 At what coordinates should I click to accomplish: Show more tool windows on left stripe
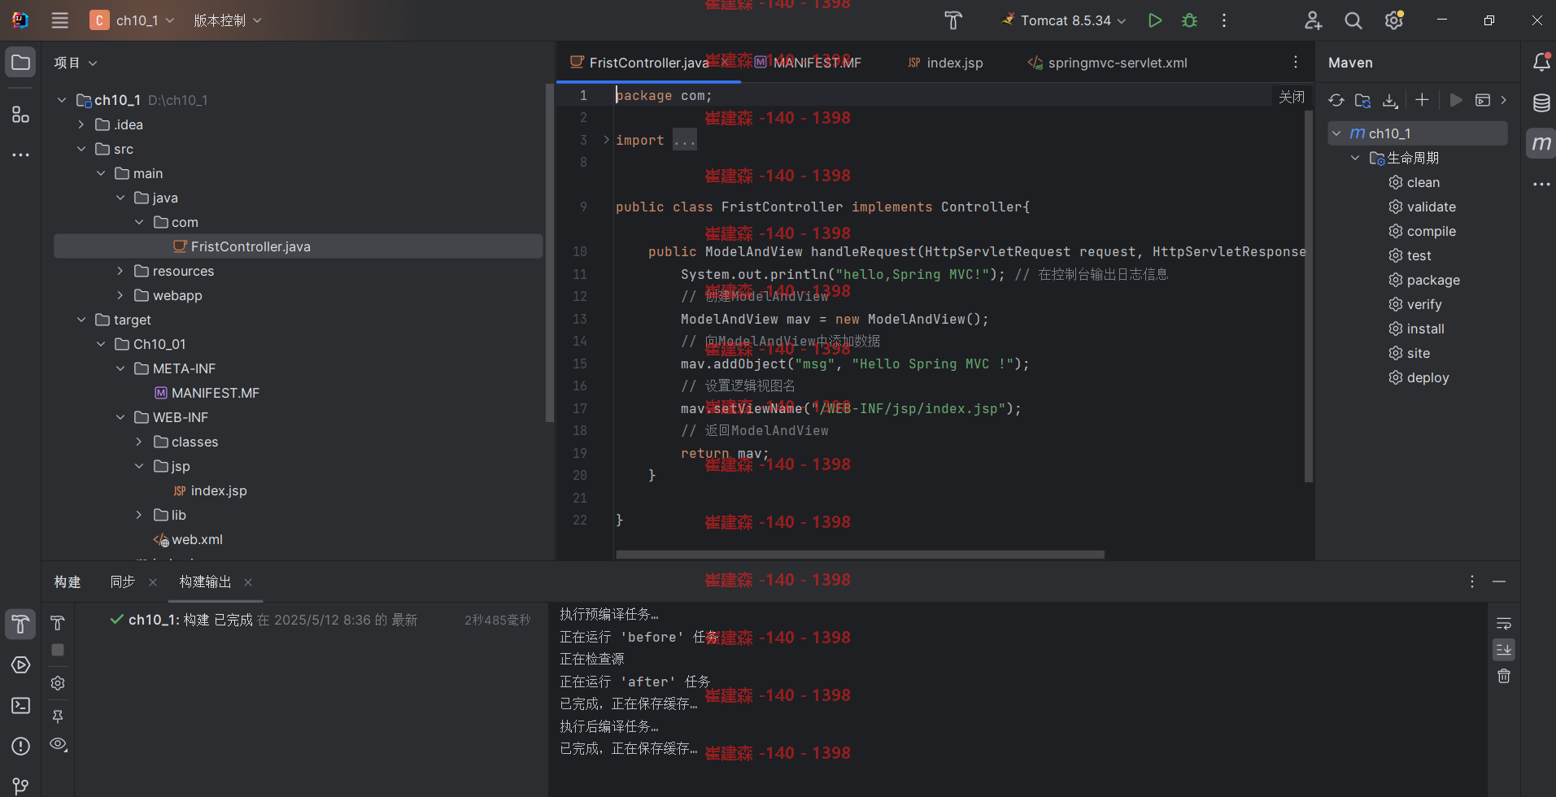[20, 155]
